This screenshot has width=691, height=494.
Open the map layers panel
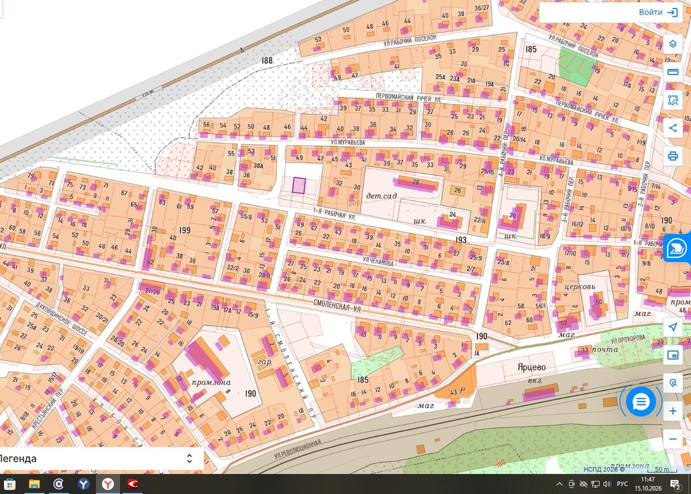tap(673, 44)
